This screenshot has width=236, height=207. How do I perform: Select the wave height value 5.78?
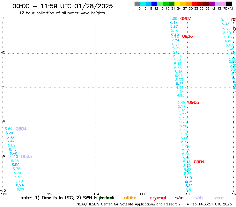click(x=17, y=169)
